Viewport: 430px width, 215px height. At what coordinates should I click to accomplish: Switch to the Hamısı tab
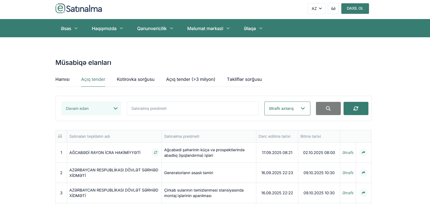[62, 79]
